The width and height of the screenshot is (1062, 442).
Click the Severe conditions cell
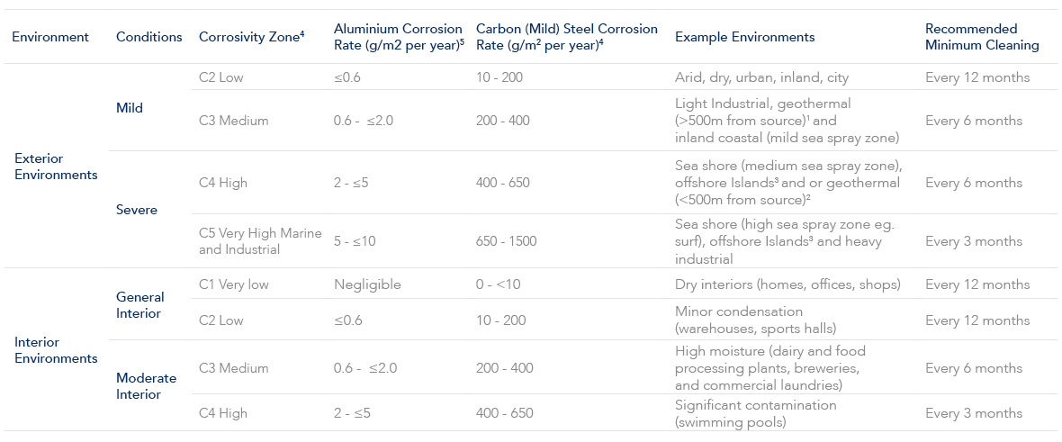137,210
